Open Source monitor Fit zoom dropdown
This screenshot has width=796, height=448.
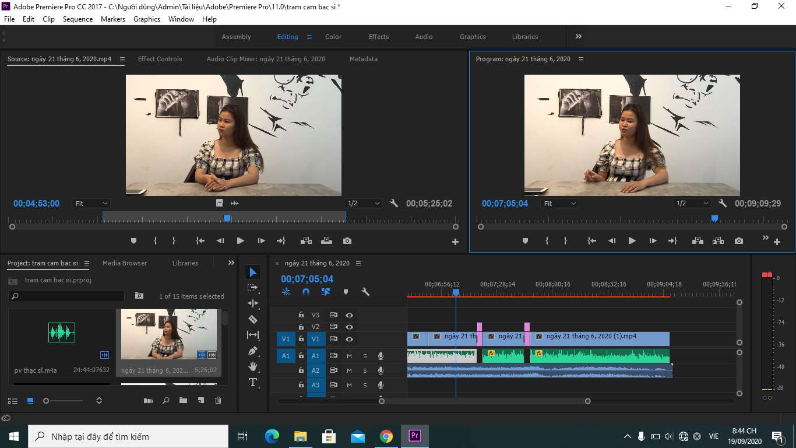[91, 204]
